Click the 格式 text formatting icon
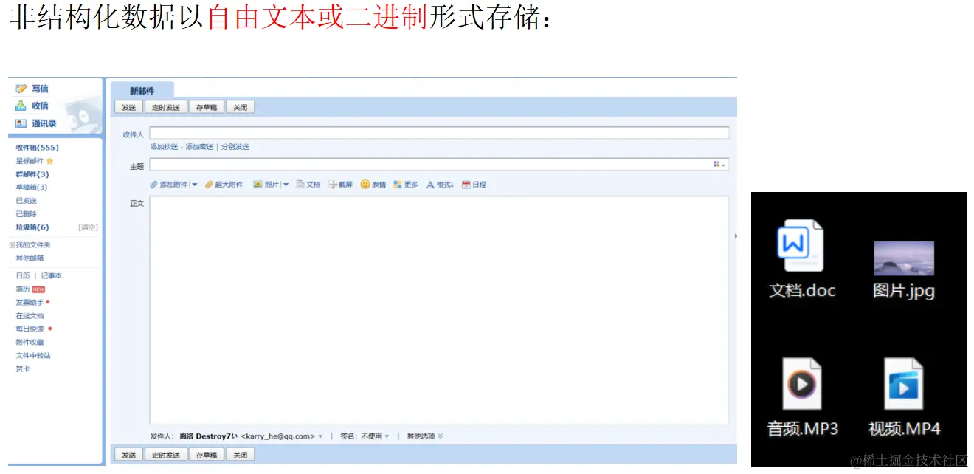974x474 pixels. [431, 185]
